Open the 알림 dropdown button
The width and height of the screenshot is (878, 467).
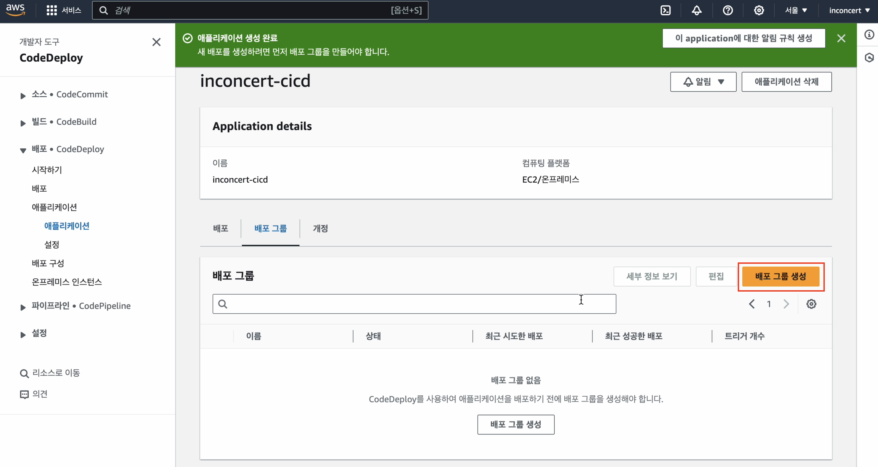pyautogui.click(x=703, y=82)
